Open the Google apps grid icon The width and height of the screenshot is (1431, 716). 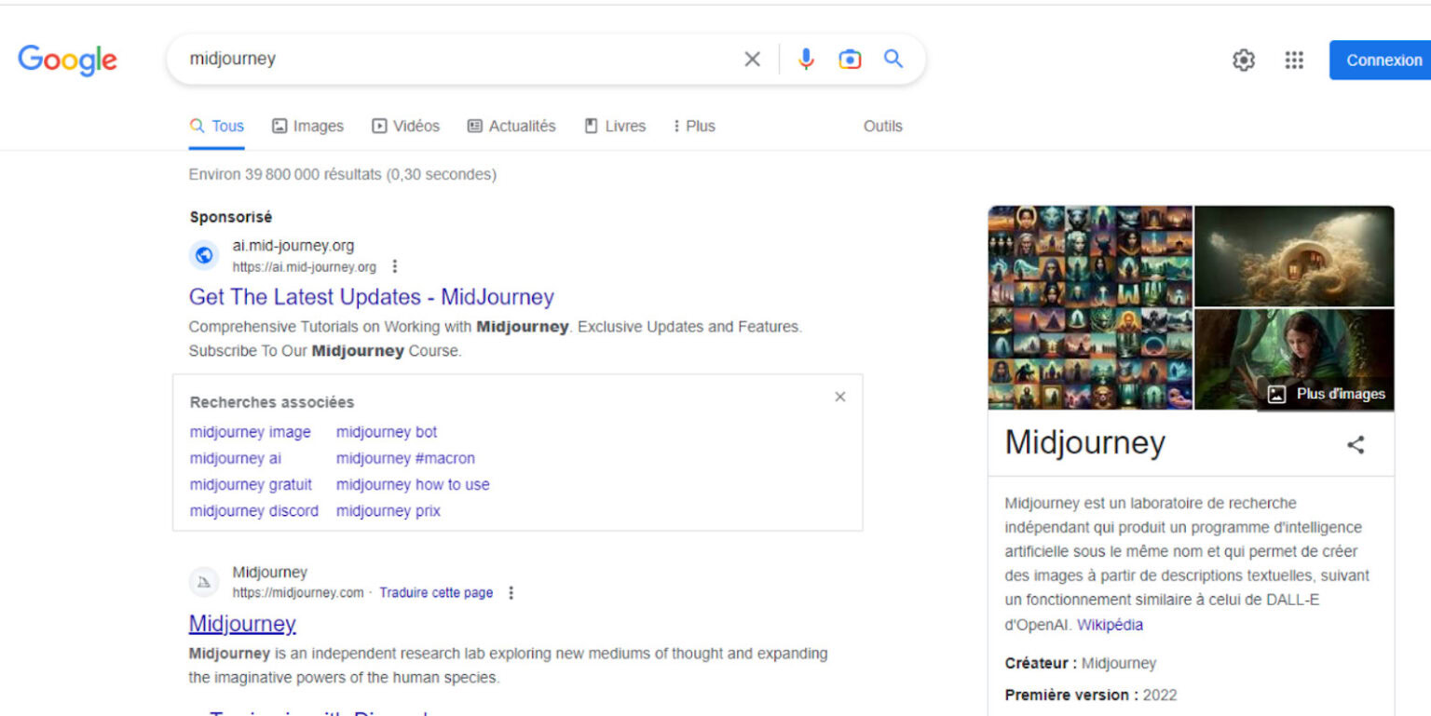(x=1294, y=60)
